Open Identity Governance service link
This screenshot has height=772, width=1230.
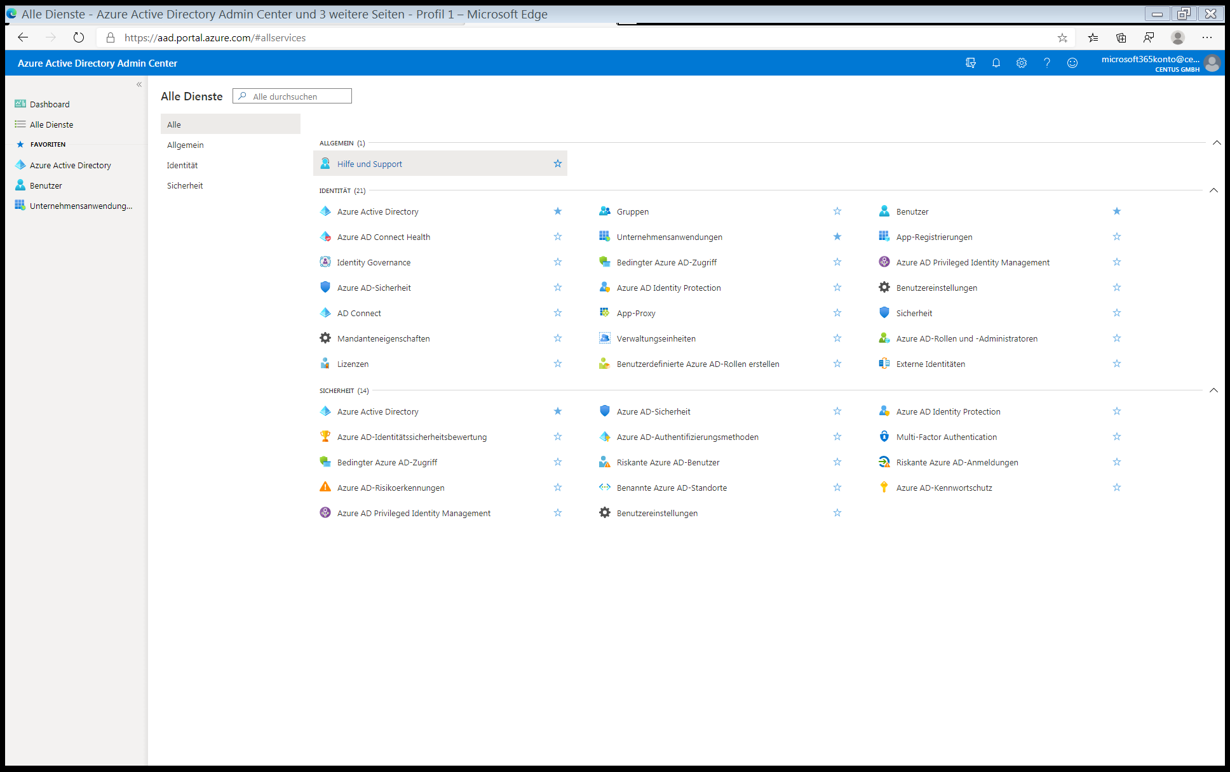(374, 262)
